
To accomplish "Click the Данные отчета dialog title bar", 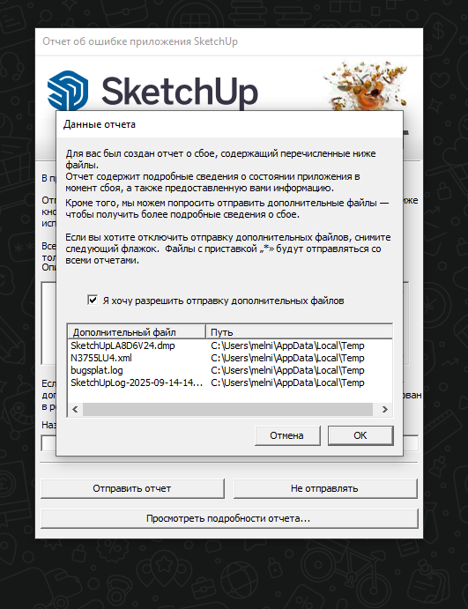I will [229, 124].
